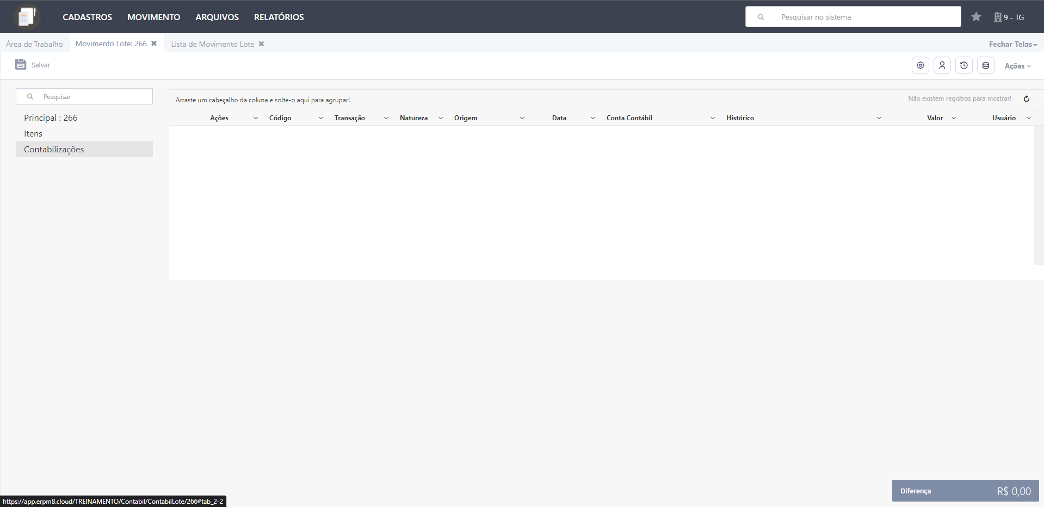Open Ações column filter chevron

256,118
